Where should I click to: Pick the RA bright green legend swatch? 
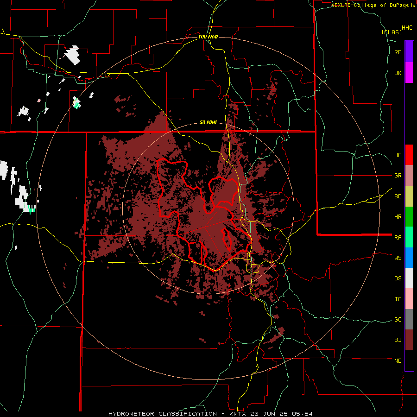[x=409, y=237]
